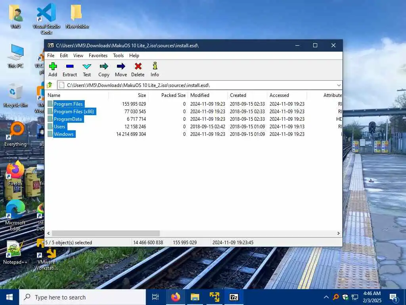406x305 pixels.
Task: Select the Program Files (x86) row
Action: [193, 112]
